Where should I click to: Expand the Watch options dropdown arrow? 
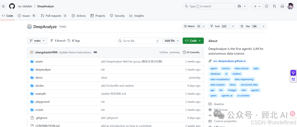pyautogui.click(x=204, y=26)
